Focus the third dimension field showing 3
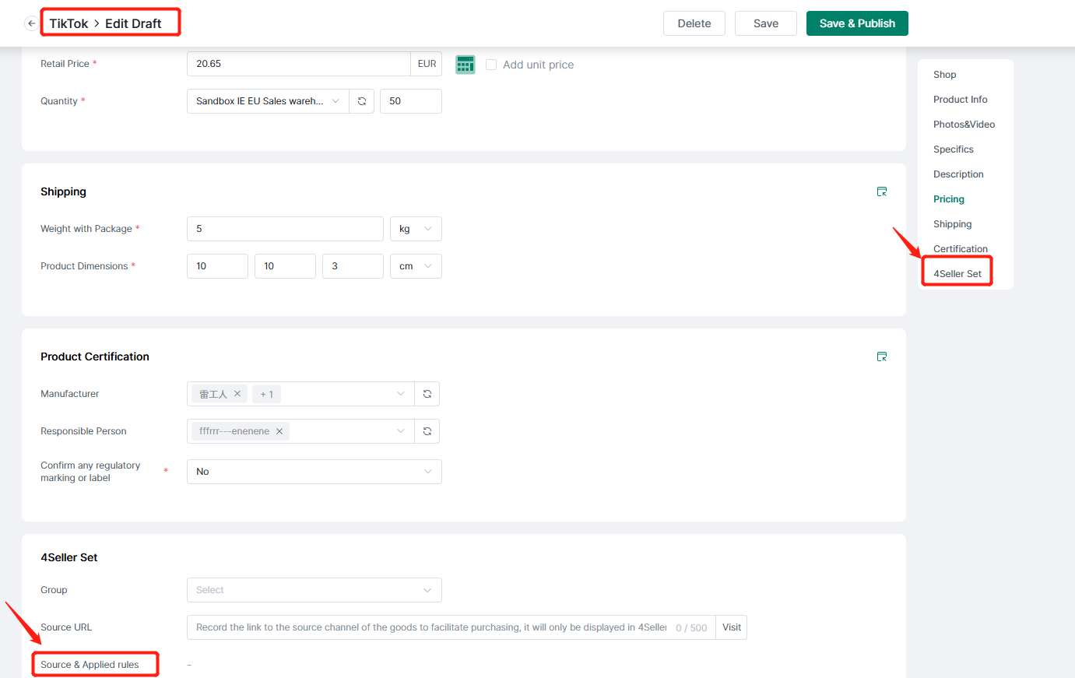 point(353,266)
